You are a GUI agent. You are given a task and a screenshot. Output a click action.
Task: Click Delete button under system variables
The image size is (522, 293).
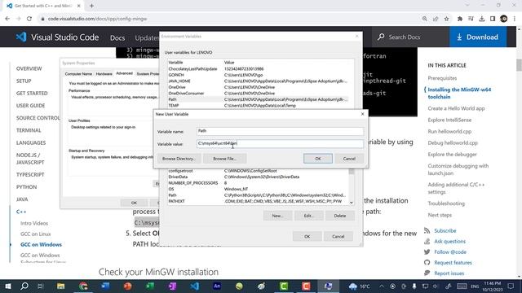[x=340, y=216]
